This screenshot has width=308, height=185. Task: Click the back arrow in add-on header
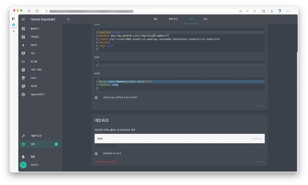point(69,19)
